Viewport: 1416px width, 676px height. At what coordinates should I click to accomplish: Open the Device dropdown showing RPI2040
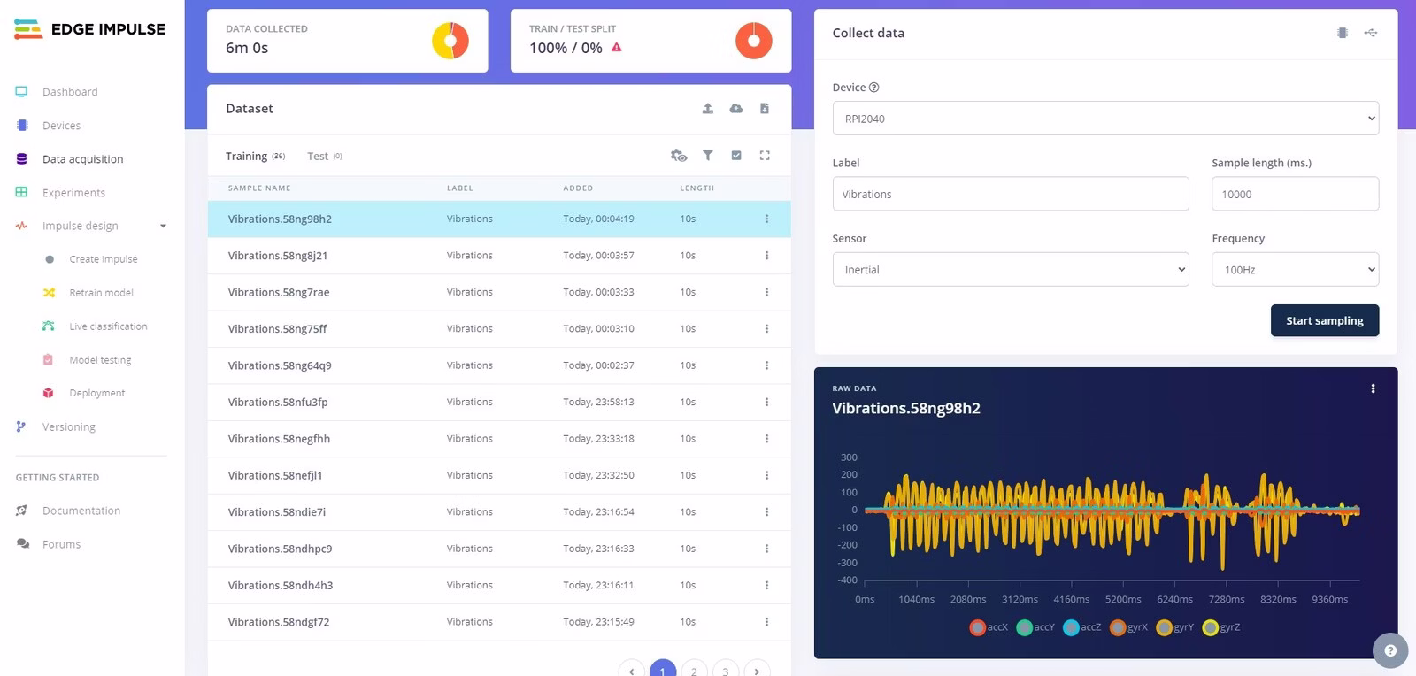[1105, 118]
